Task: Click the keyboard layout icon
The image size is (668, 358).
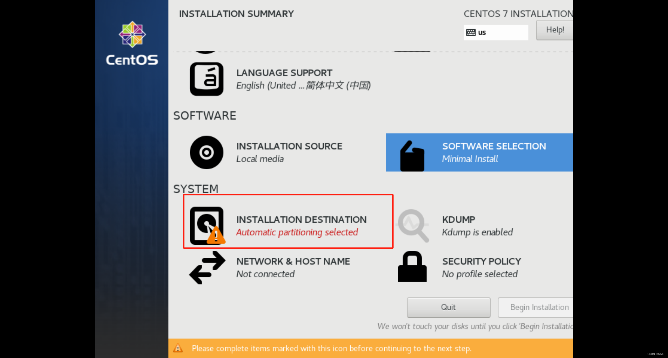Action: 470,33
